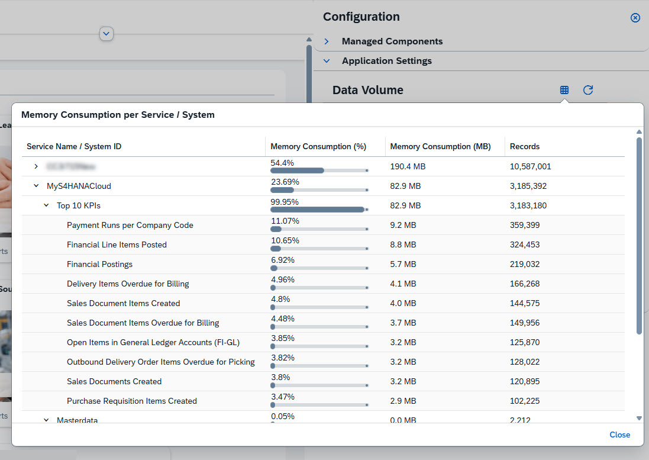Click the Top 10 KPIs memory progress bar

319,210
